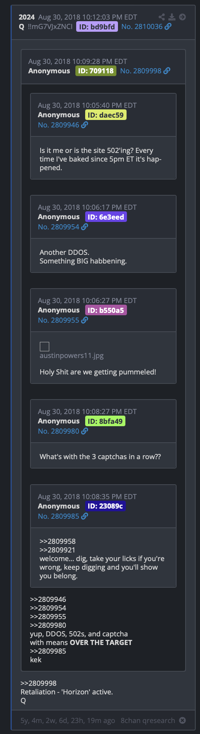Click link icon beside No. 2809955
Screen dimensions: 200x734
tap(85, 320)
